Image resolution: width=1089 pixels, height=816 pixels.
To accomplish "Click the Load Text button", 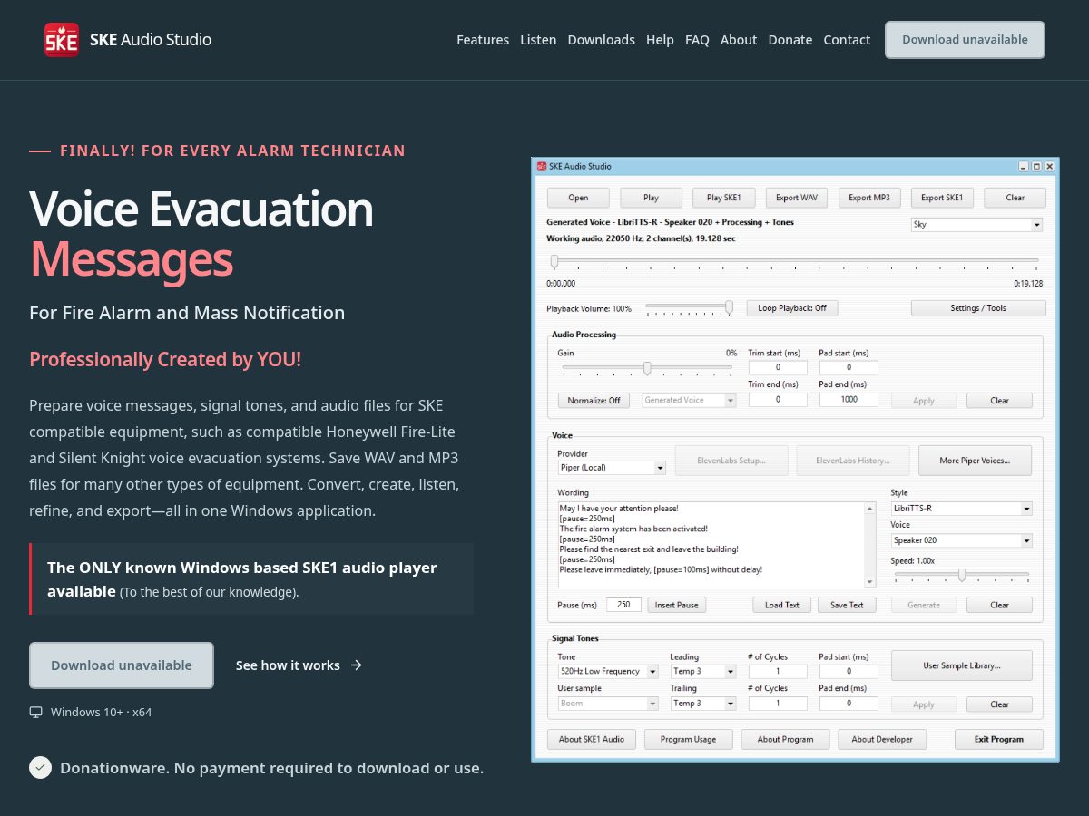I will tap(782, 605).
